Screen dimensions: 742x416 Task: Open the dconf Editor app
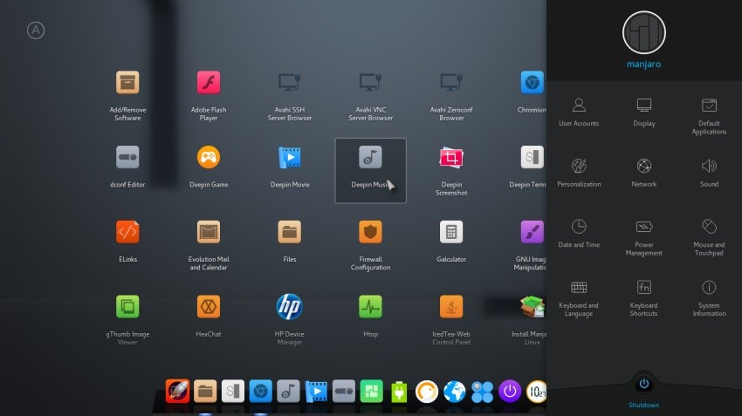click(x=127, y=167)
